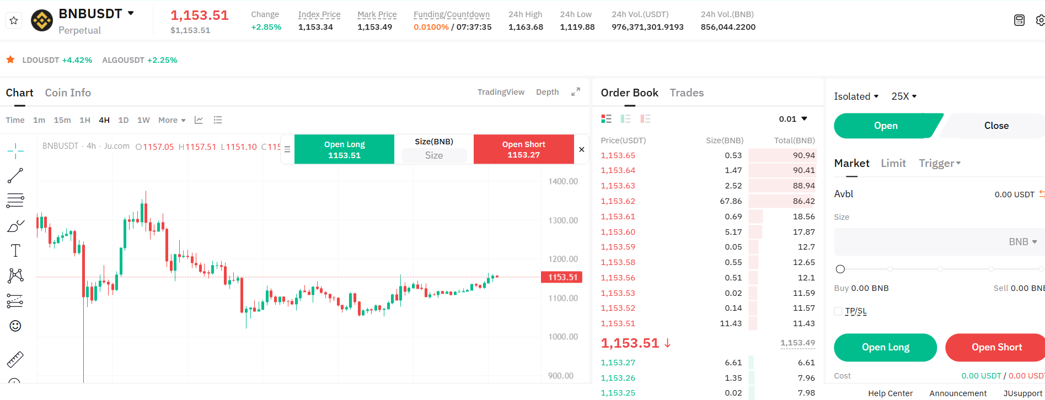
Task: Open the Coin Info tab
Action: [x=68, y=93]
